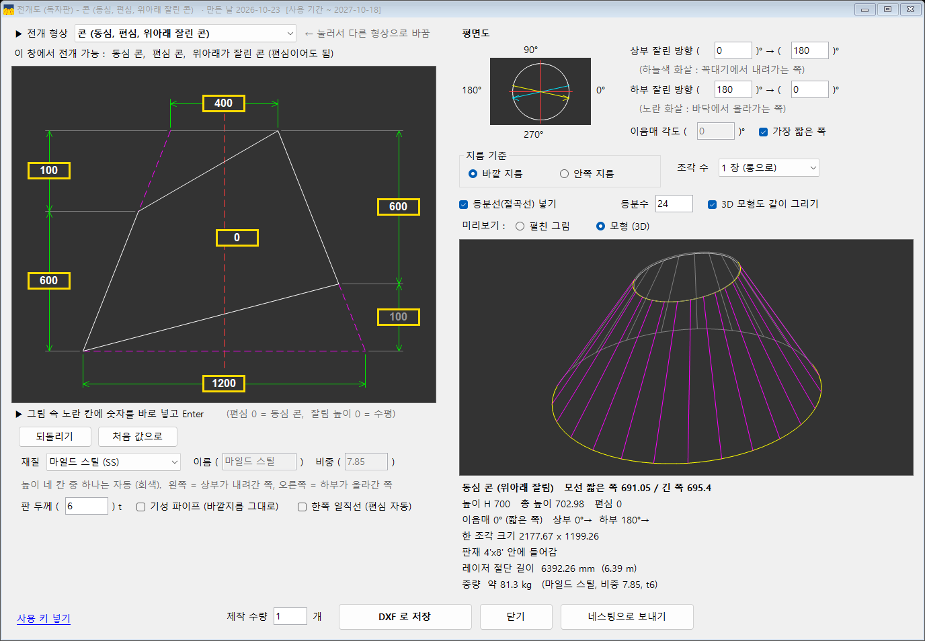The width and height of the screenshot is (925, 641).
Task: Click the 0 eccentricity field in the diagram
Action: coord(237,238)
